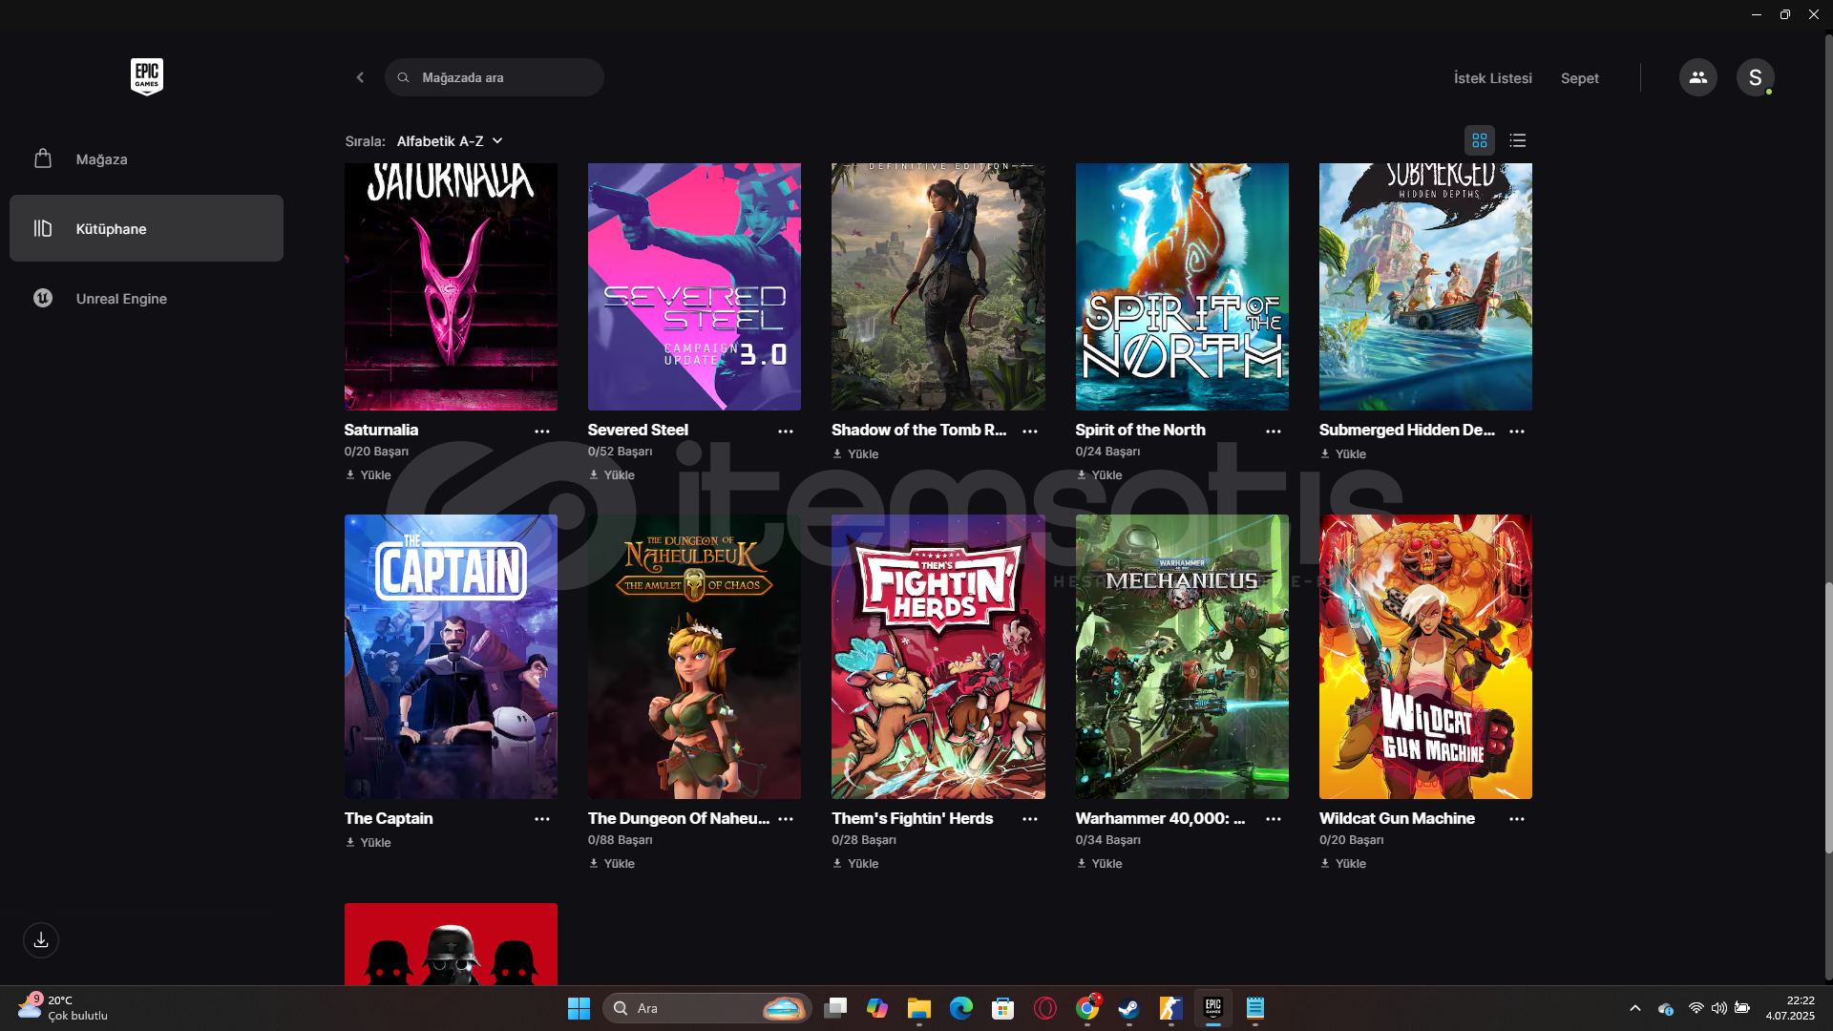Open Shadow of the Tomb Raider options

pyautogui.click(x=1030, y=431)
